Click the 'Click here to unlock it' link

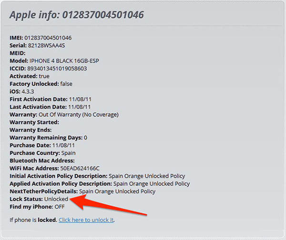pyautogui.click(x=86, y=220)
